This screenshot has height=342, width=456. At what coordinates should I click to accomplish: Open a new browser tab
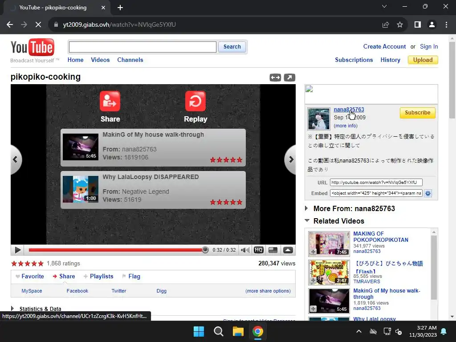(120, 8)
